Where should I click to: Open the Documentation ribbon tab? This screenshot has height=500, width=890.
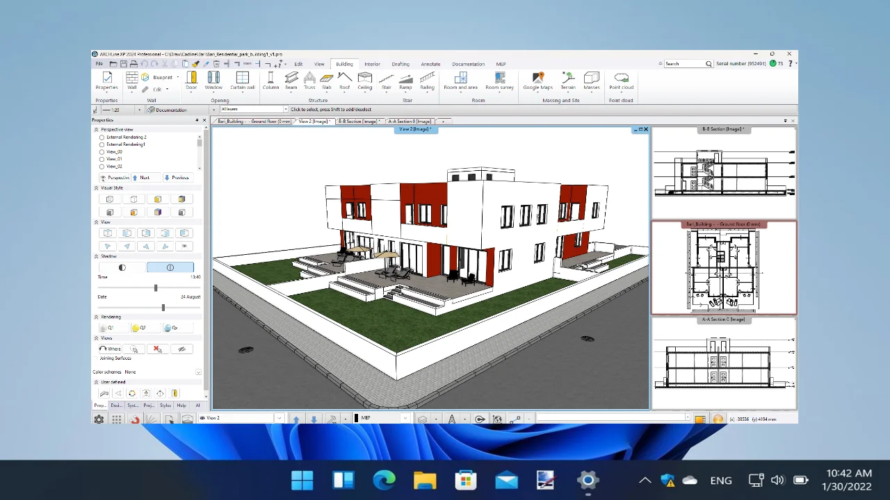468,64
